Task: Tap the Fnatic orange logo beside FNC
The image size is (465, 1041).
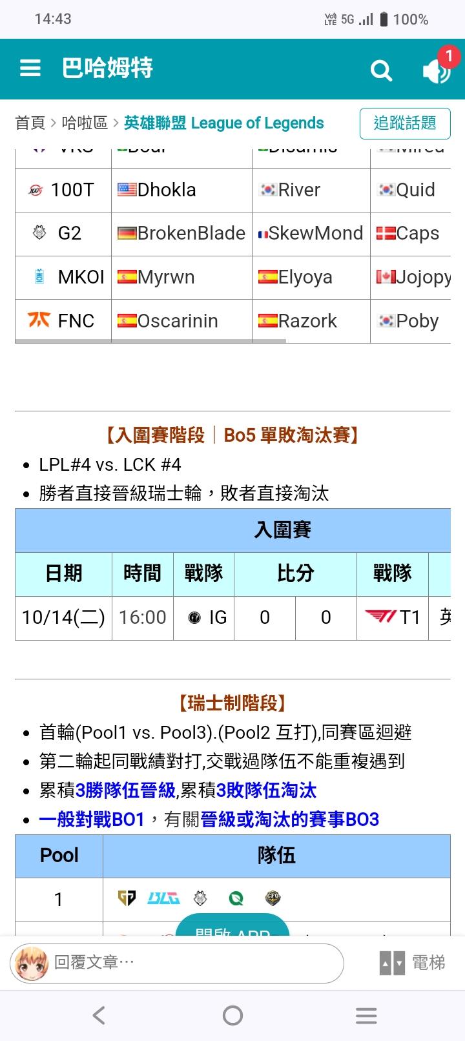Action: tap(39, 320)
